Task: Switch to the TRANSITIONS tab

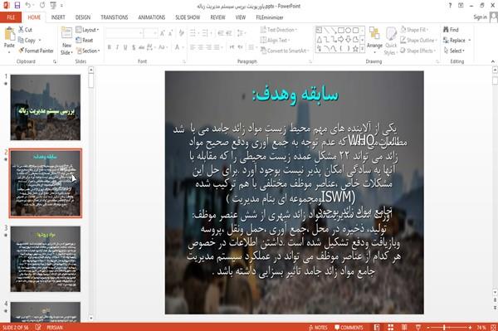Action: (x=115, y=17)
